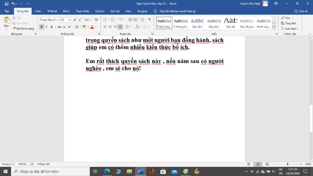This screenshot has height=176, width=313.
Task: Show paragraph marks with the pilcrow icon
Action: [149, 20]
